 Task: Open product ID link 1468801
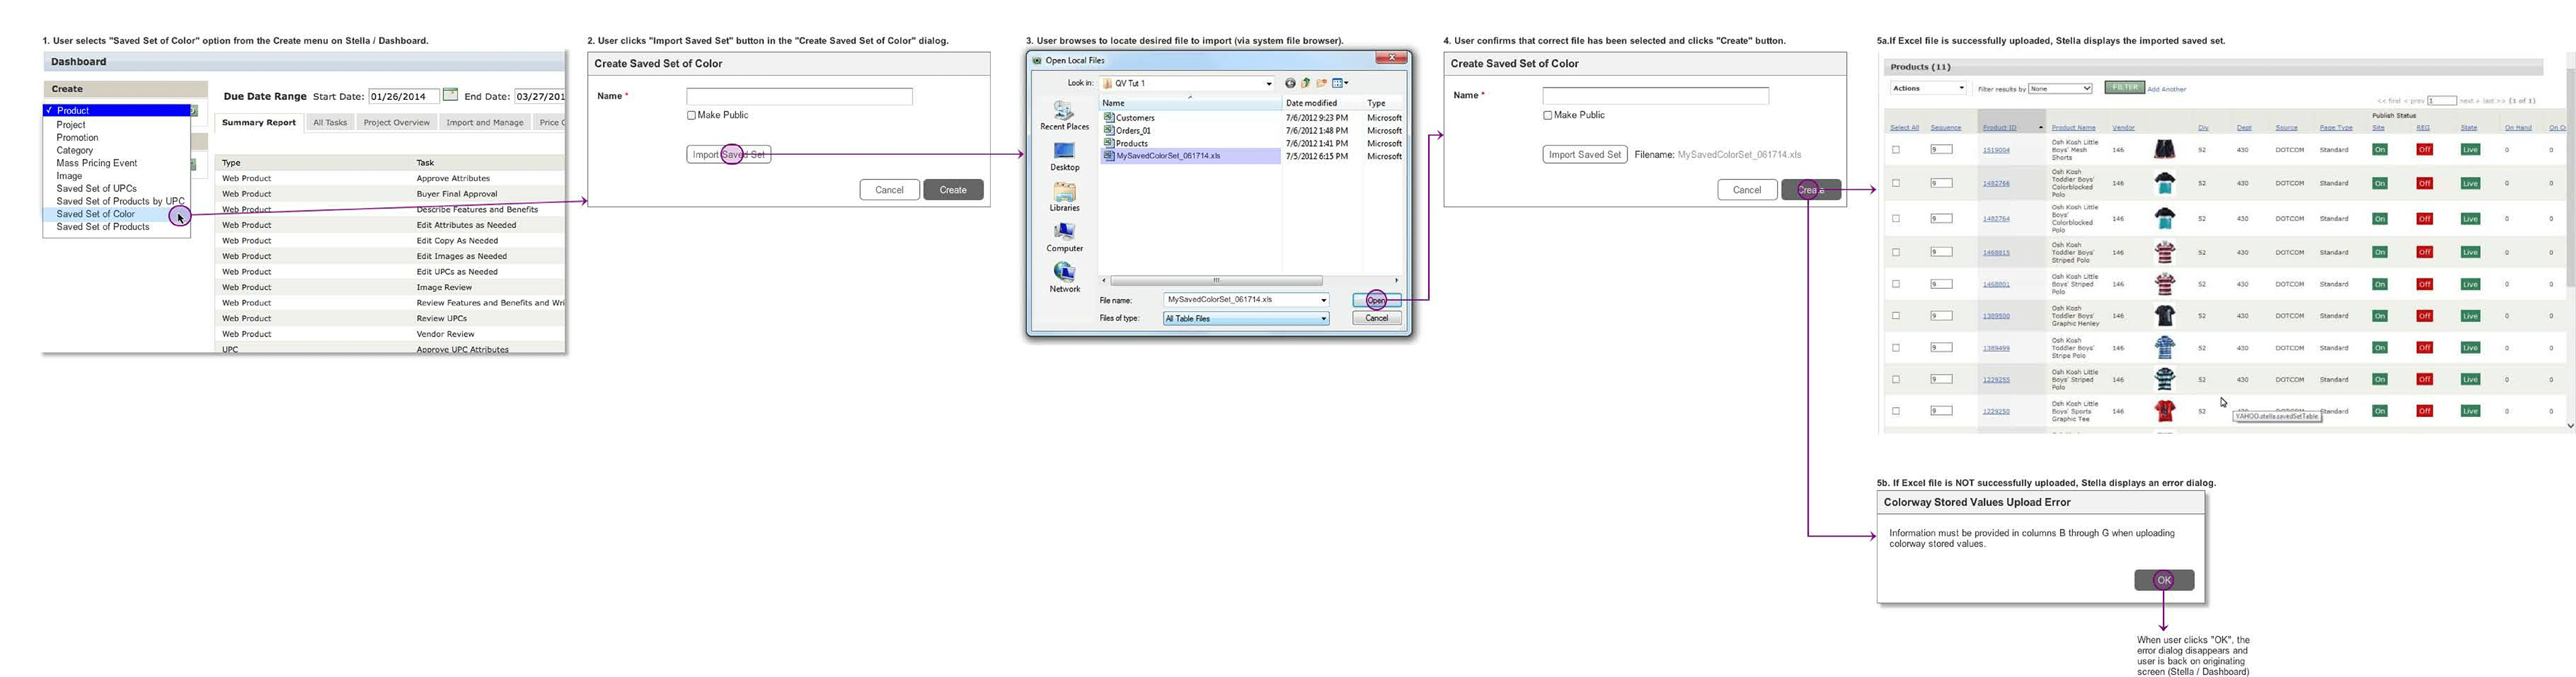click(1996, 284)
